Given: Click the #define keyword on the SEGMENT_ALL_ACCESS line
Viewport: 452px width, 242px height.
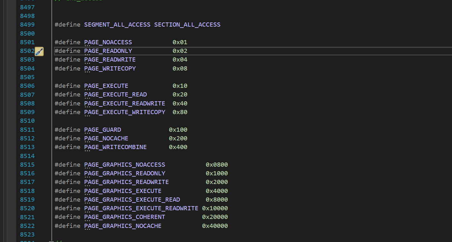Looking at the screenshot, I should point(67,25).
